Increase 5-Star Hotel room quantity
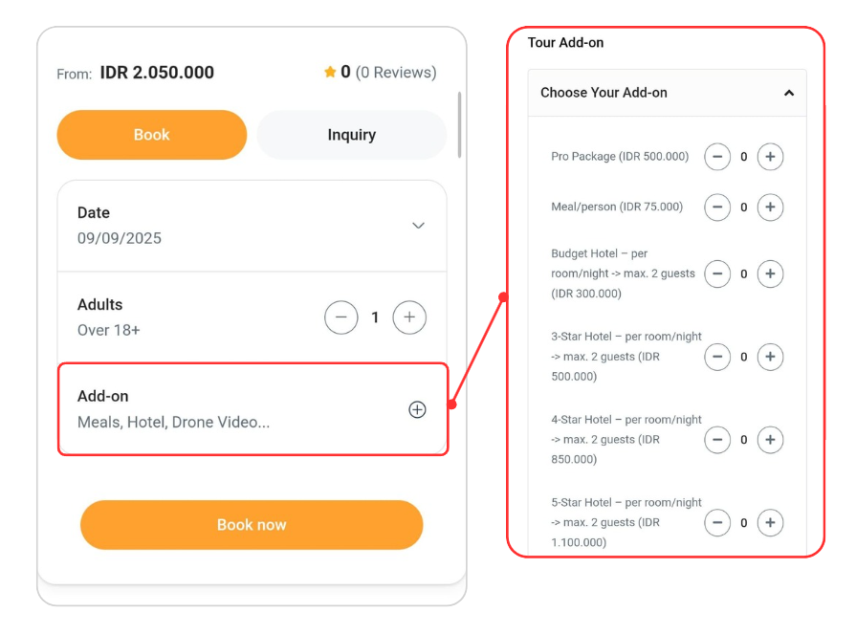The width and height of the screenshot is (856, 634). tap(770, 523)
